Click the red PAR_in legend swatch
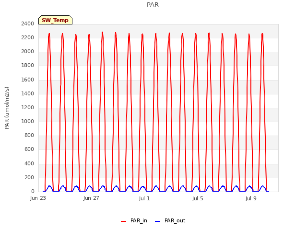 coord(124,221)
